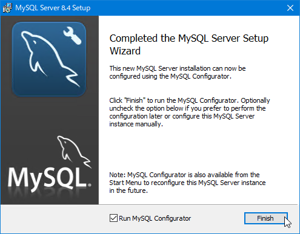
Task: Click the dark gray banner between the two logos
Action: coord(50,116)
